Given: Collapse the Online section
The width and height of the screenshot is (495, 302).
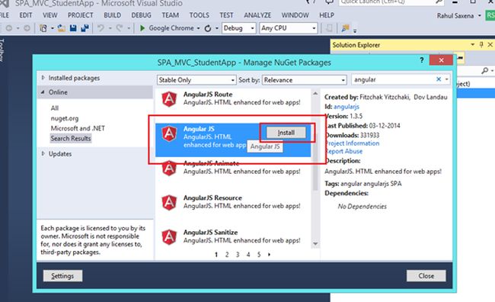Looking at the screenshot, I should pyautogui.click(x=43, y=92).
